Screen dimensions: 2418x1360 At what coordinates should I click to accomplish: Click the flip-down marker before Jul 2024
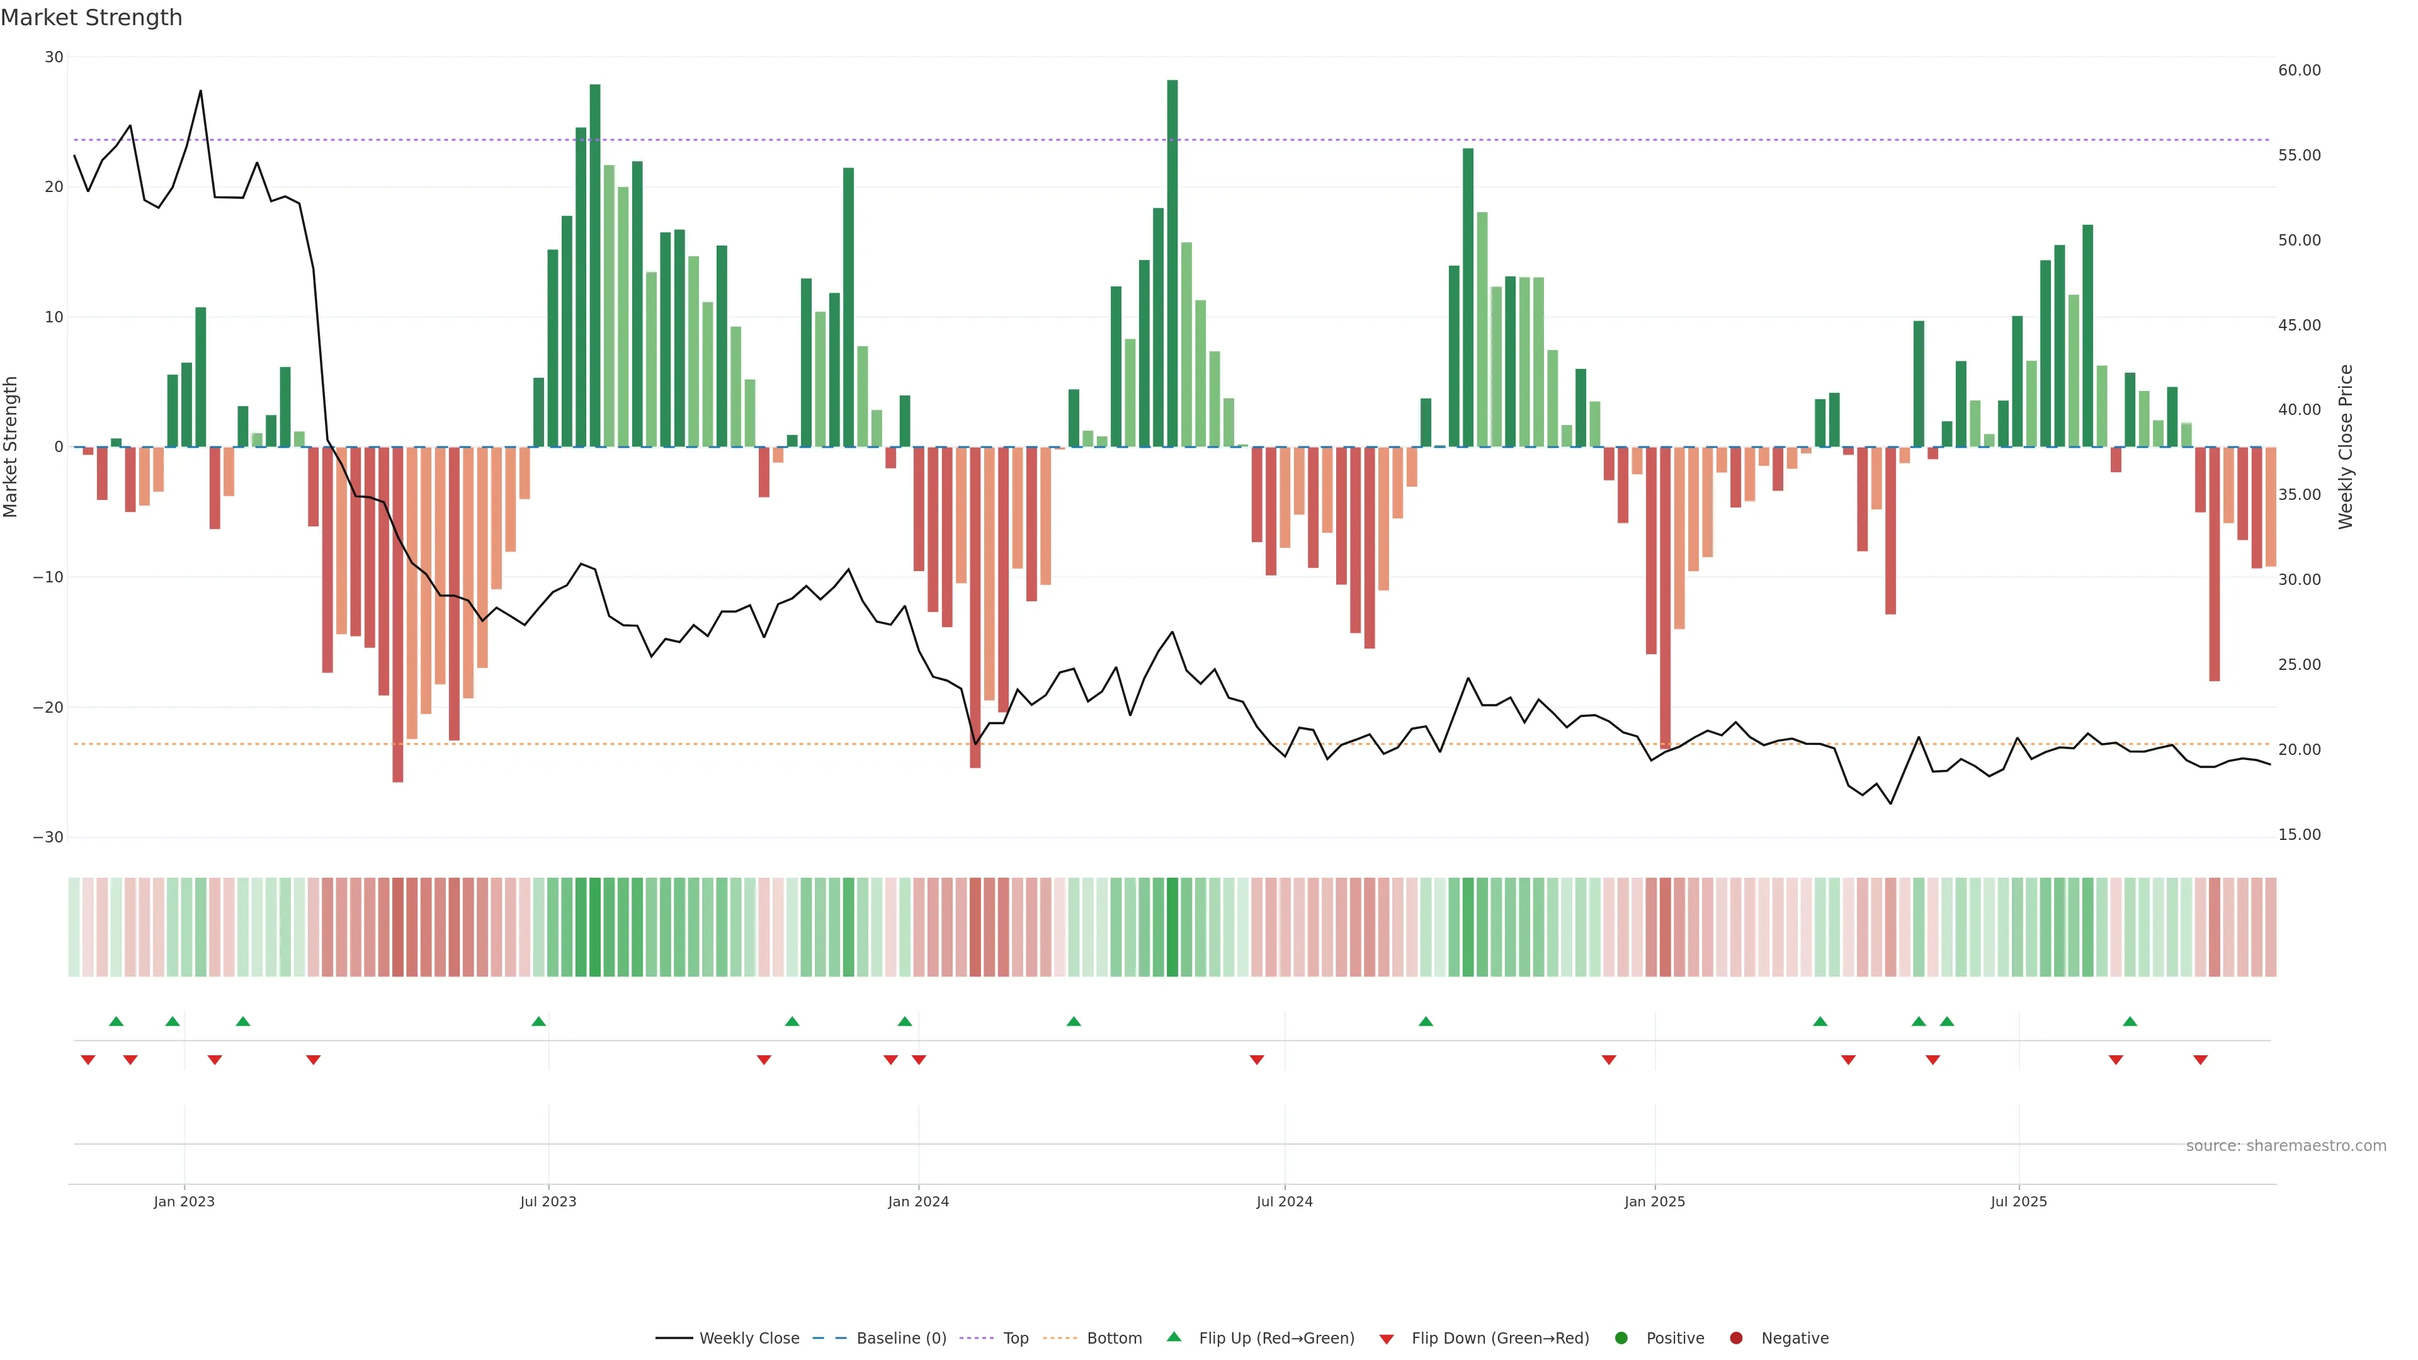[1257, 1060]
